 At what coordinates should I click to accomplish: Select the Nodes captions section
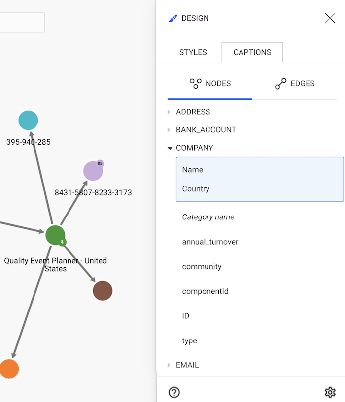click(x=210, y=84)
